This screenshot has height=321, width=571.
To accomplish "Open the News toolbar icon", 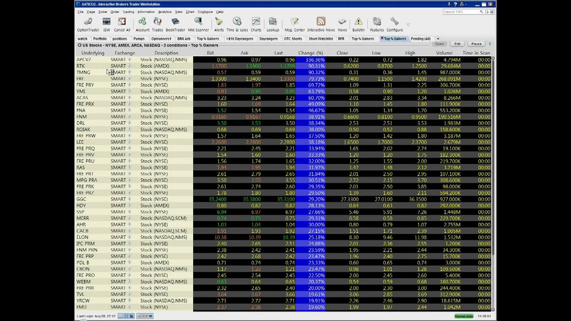I will tap(342, 25).
